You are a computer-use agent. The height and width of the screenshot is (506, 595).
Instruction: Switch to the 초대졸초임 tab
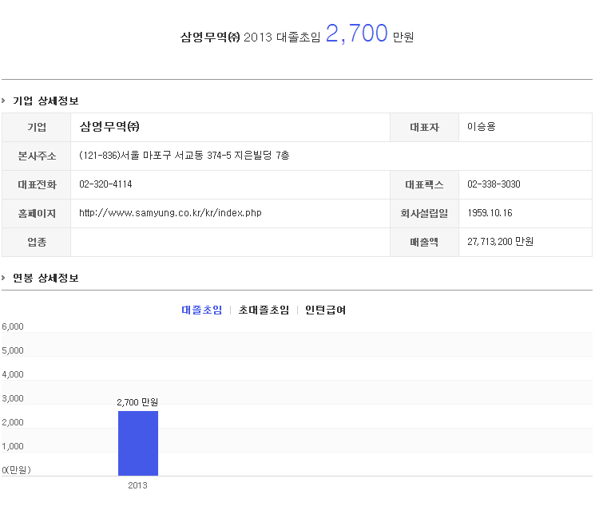click(264, 310)
